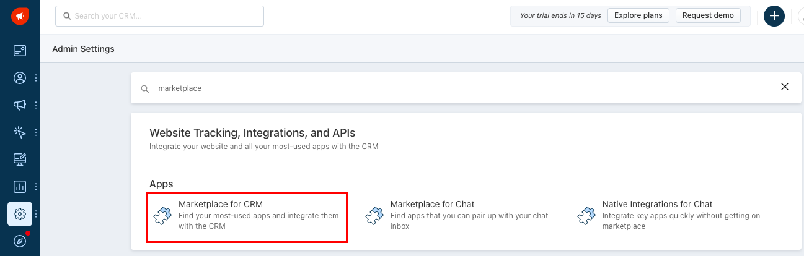Open the Reports bar-chart icon in sidebar

pyautogui.click(x=20, y=186)
